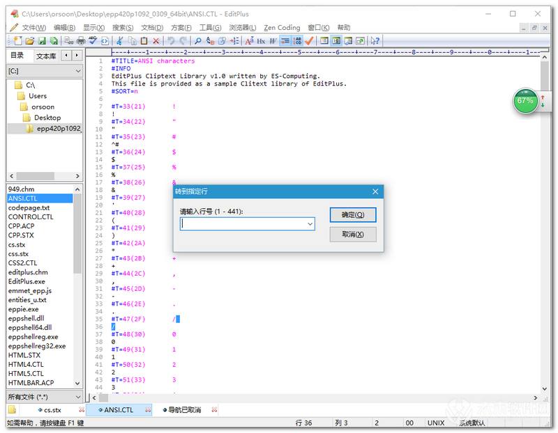Click UNIX line-ending indicator in status bar

[x=435, y=423]
